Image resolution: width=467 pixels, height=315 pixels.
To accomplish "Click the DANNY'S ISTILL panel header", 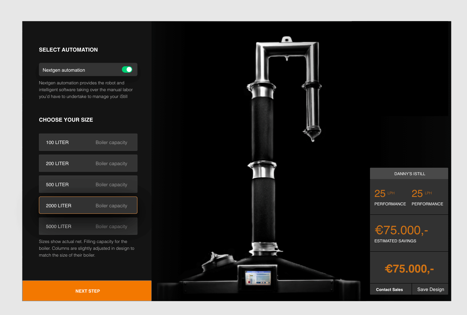I will tap(409, 174).
